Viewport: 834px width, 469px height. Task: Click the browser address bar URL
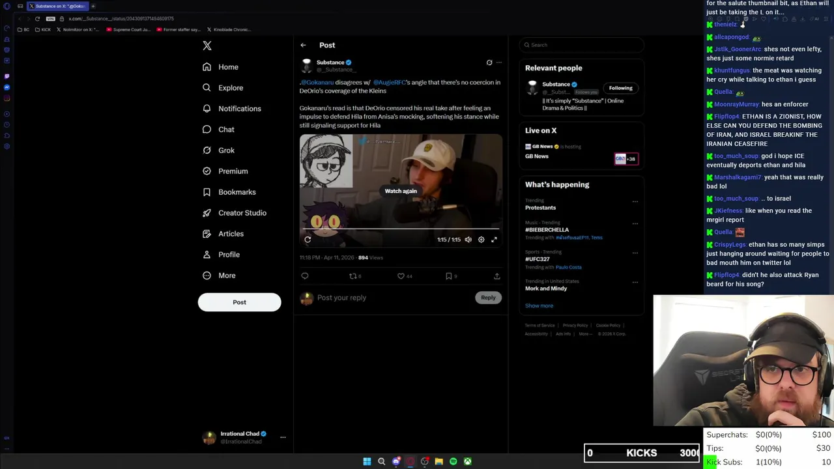pos(121,19)
